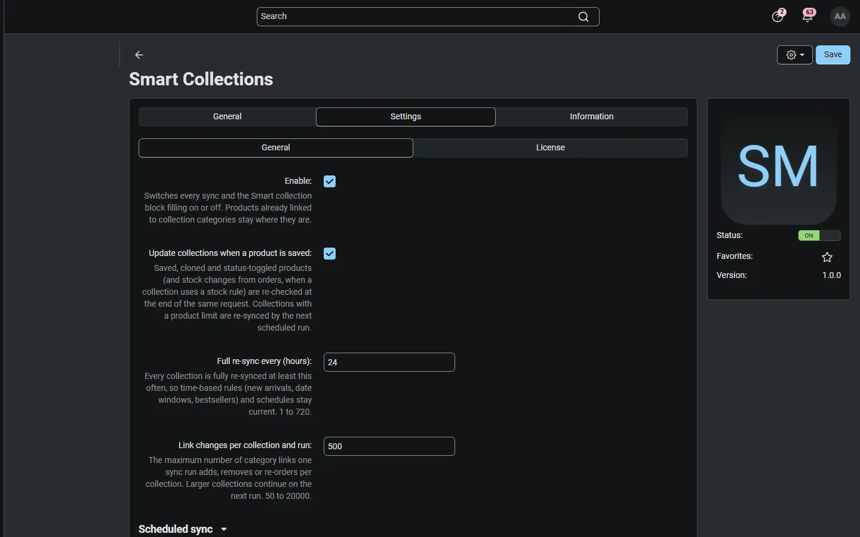Switch to the License sub-tab

551,148
